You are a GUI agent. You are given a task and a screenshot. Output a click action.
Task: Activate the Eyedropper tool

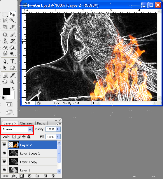(x=12, y=75)
